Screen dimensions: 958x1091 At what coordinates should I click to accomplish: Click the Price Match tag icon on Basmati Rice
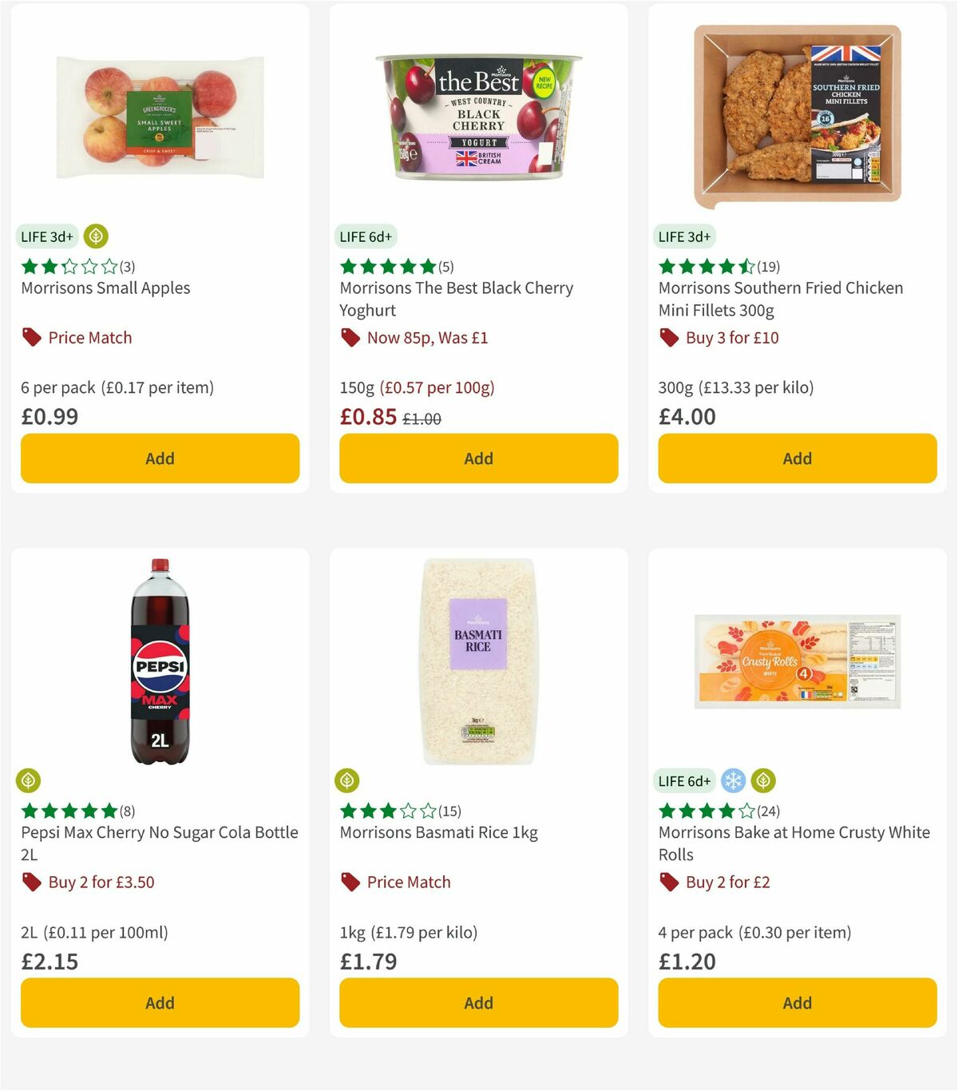pos(349,882)
